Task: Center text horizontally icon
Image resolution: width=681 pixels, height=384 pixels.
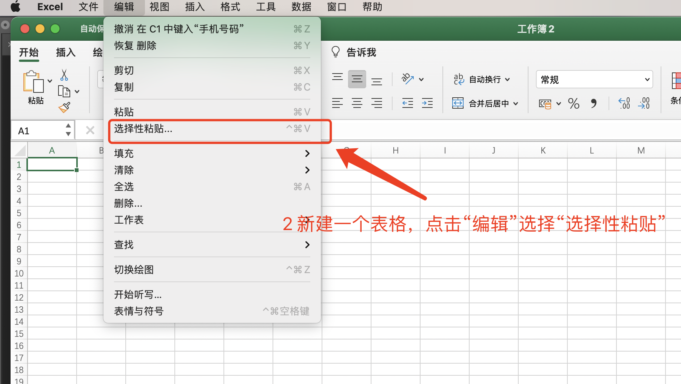Action: click(x=357, y=103)
